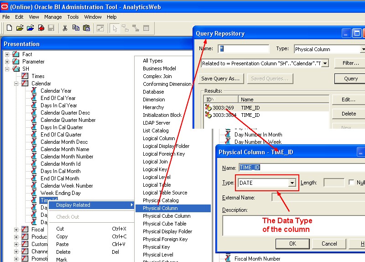This screenshot has height=262, width=365.
Task: Expand the Channels tree node
Action: point(16,252)
